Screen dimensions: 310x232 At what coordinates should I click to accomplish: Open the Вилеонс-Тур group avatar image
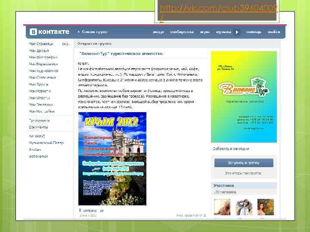point(244,97)
